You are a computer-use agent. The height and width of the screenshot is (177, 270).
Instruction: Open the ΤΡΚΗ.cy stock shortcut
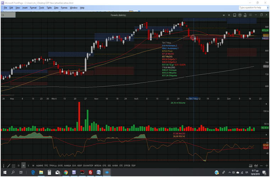53,166
